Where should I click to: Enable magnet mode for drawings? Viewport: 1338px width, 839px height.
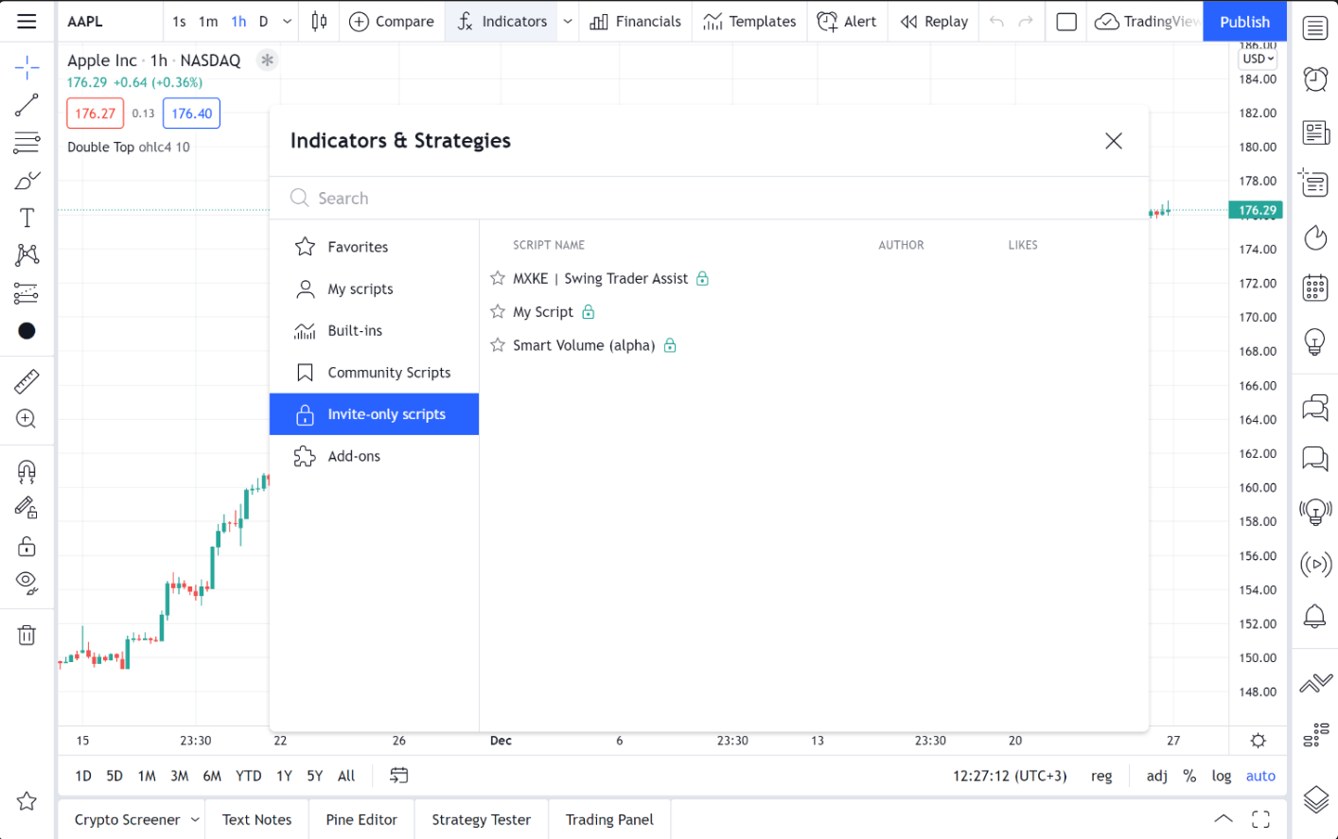[26, 471]
